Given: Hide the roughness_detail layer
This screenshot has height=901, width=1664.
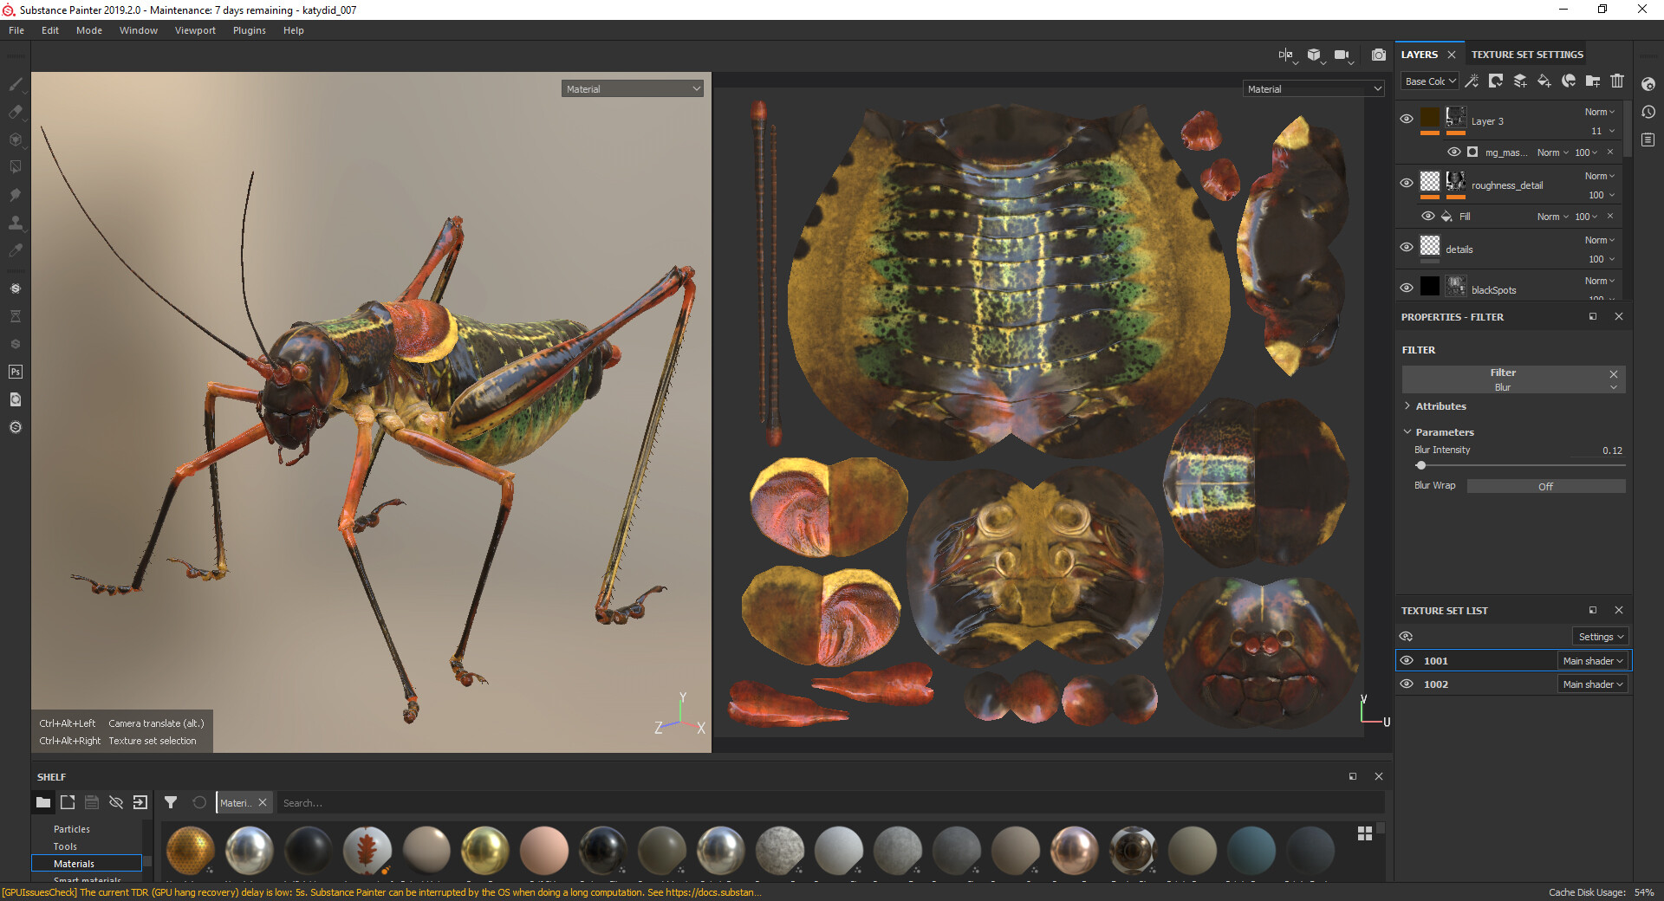Looking at the screenshot, I should coord(1407,183).
